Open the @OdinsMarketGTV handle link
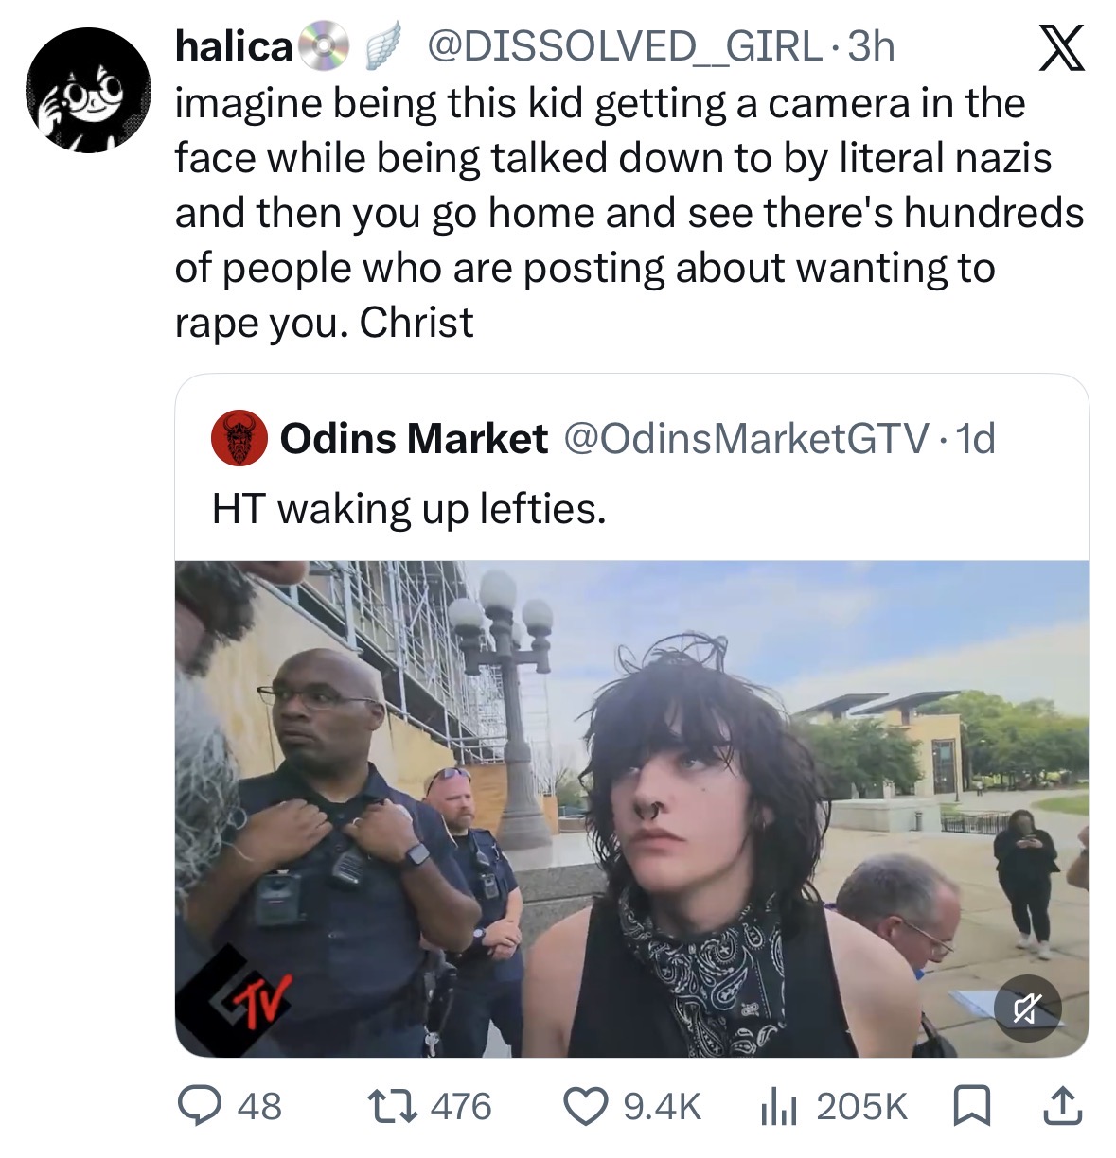Viewport: 1116px width, 1158px height. click(747, 438)
